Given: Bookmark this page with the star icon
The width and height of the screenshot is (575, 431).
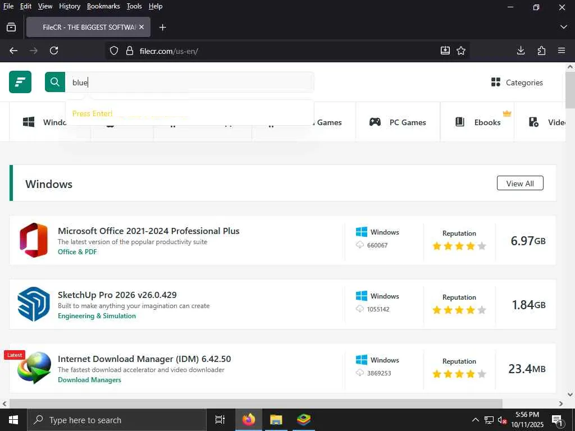Looking at the screenshot, I should (x=461, y=51).
